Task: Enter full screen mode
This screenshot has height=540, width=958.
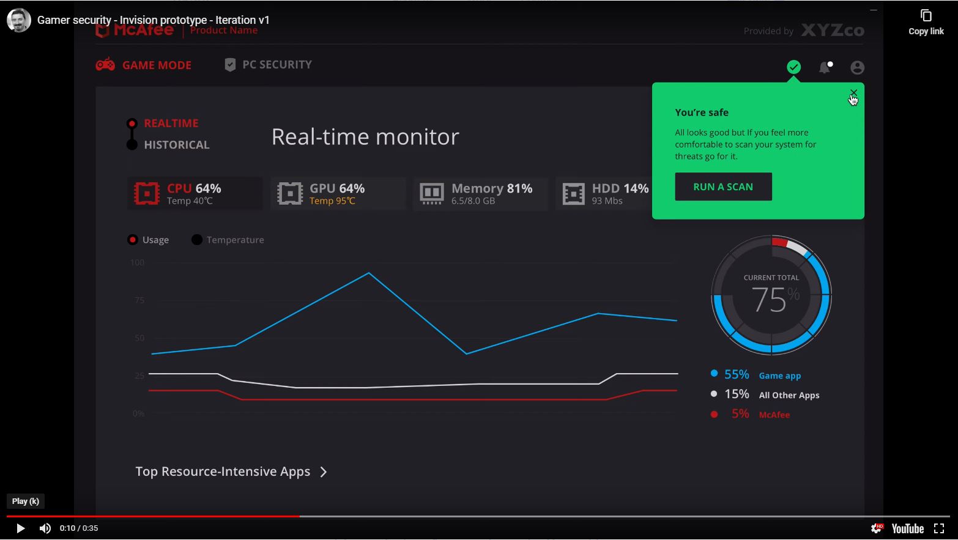Action: [x=939, y=528]
